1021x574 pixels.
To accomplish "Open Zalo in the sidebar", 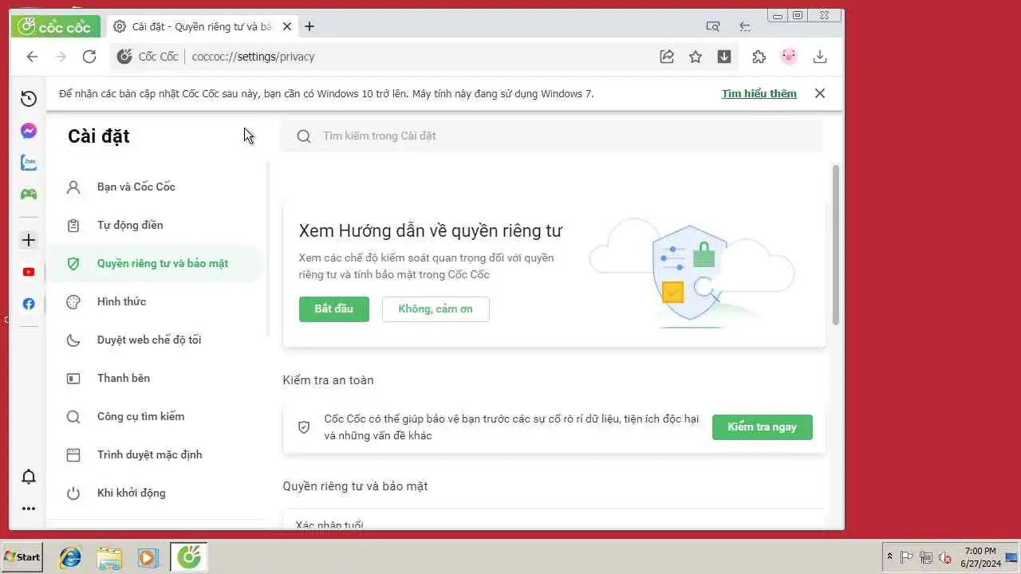I will tap(29, 163).
